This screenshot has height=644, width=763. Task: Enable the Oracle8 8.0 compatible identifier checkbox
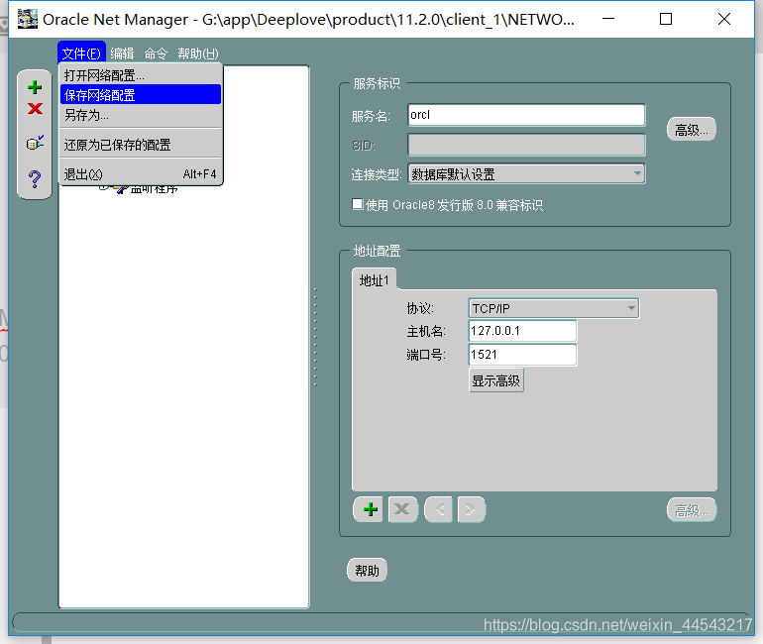[x=359, y=205]
